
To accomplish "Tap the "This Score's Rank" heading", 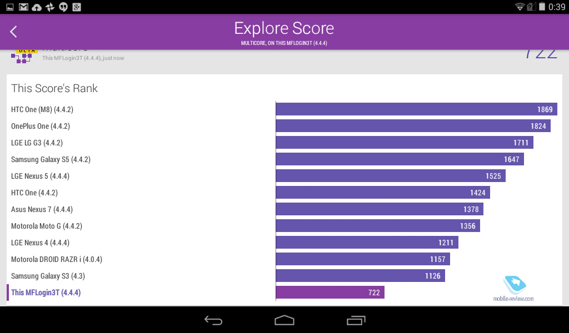I will point(54,88).
